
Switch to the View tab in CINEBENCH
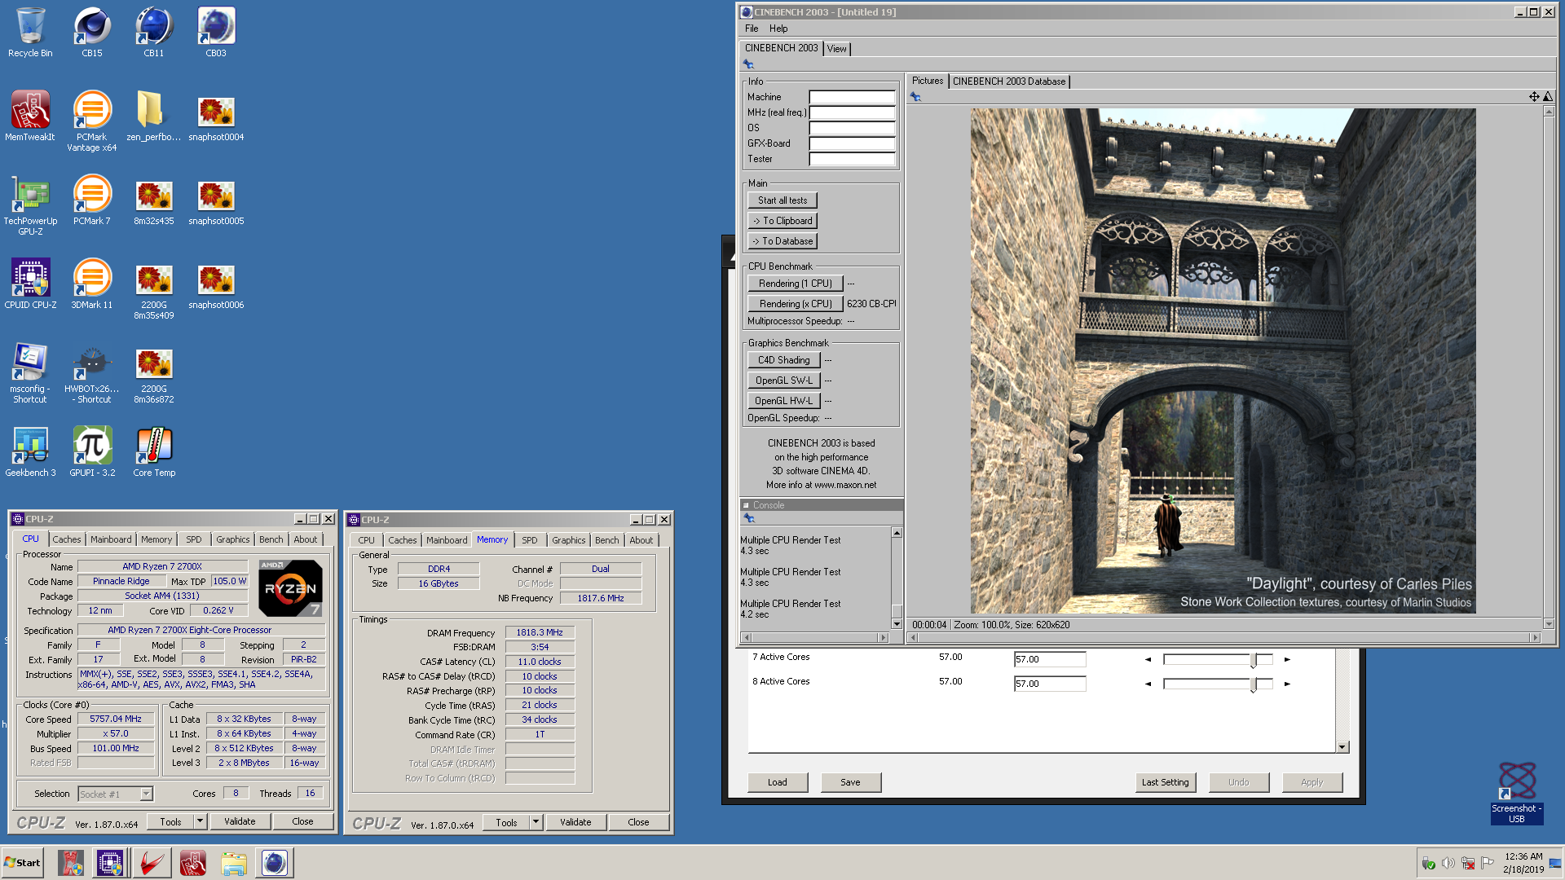[836, 49]
